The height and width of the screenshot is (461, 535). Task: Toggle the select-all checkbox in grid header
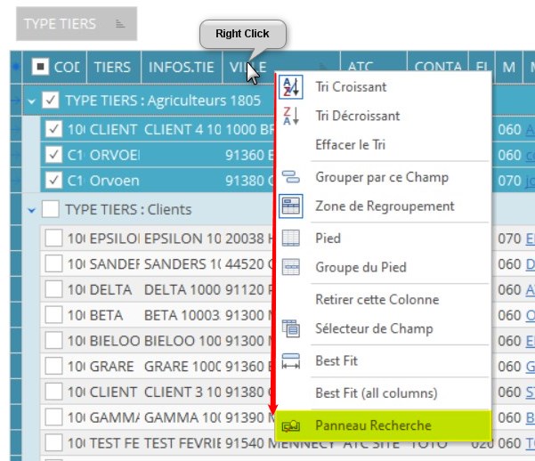(x=40, y=67)
